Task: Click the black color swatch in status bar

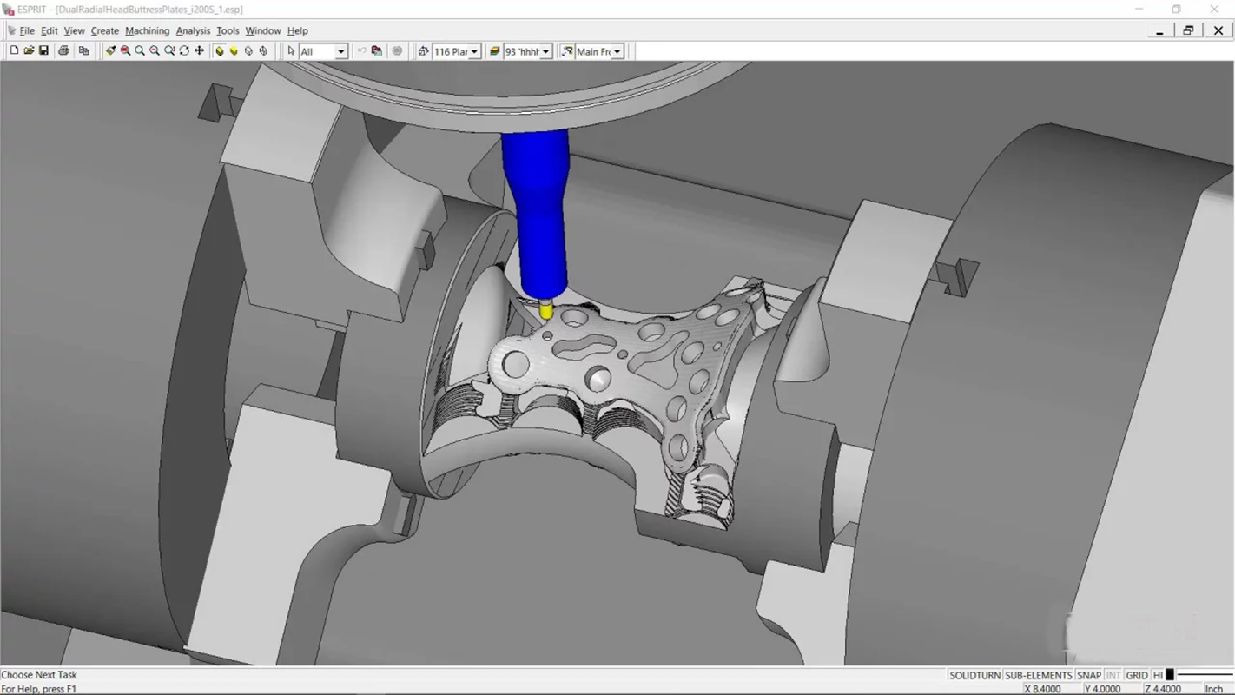Action: pos(1170,675)
